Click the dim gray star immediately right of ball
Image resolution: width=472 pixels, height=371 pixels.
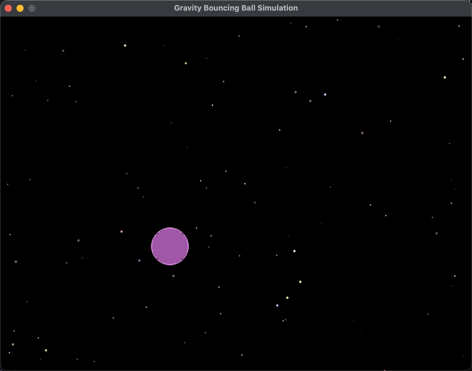coord(211,236)
